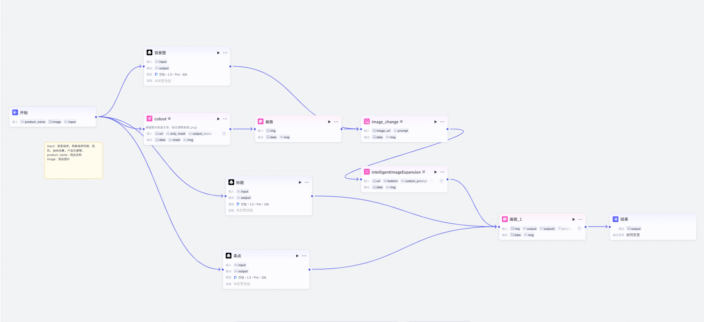Run the 画板_1 node
Screen dimensions: 704x322
click(573, 219)
